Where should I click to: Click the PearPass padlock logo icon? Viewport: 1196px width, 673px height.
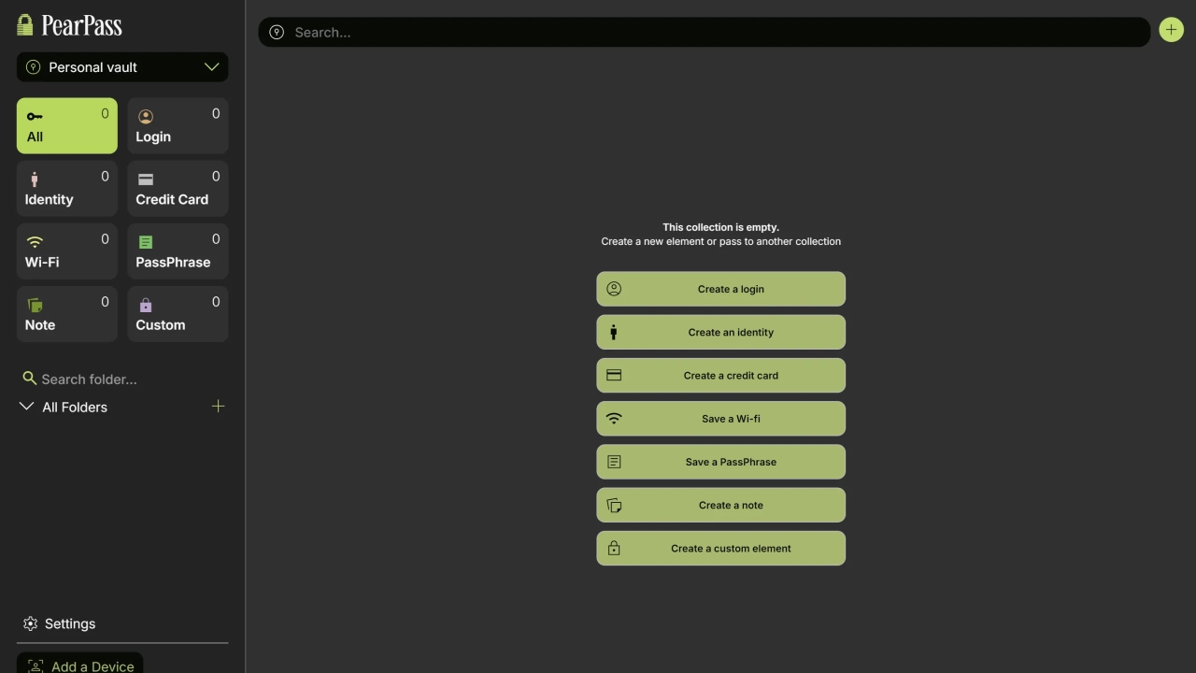click(x=25, y=25)
